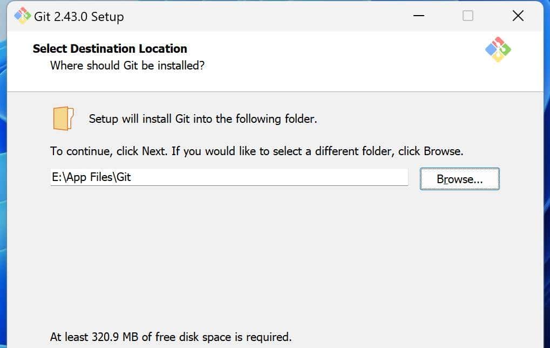Click the disk space requirement text

point(170,337)
